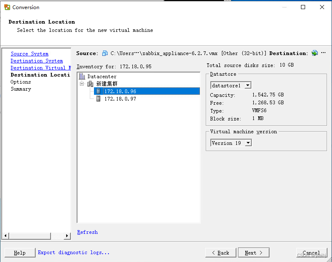Viewport: 332px width, 262px height.
Task: Click Refresh inventory link
Action: click(87, 232)
